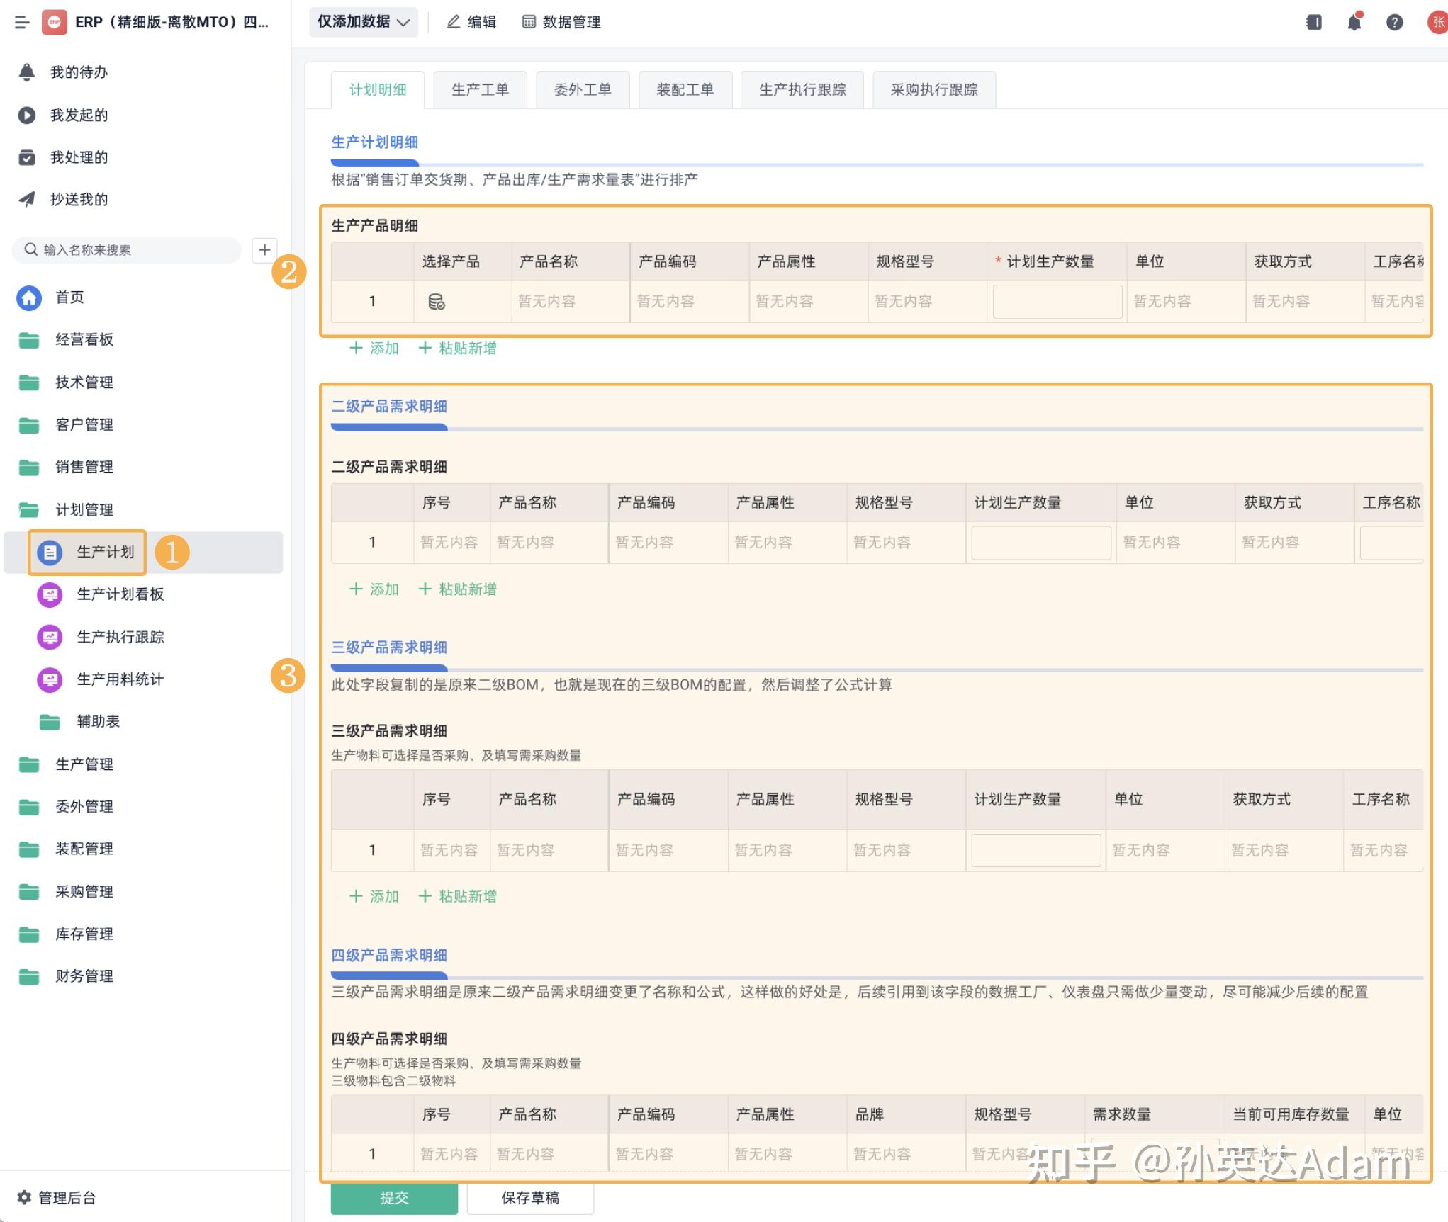Open 数据管理 from the toolbar
This screenshot has width=1448, height=1222.
coord(562,22)
